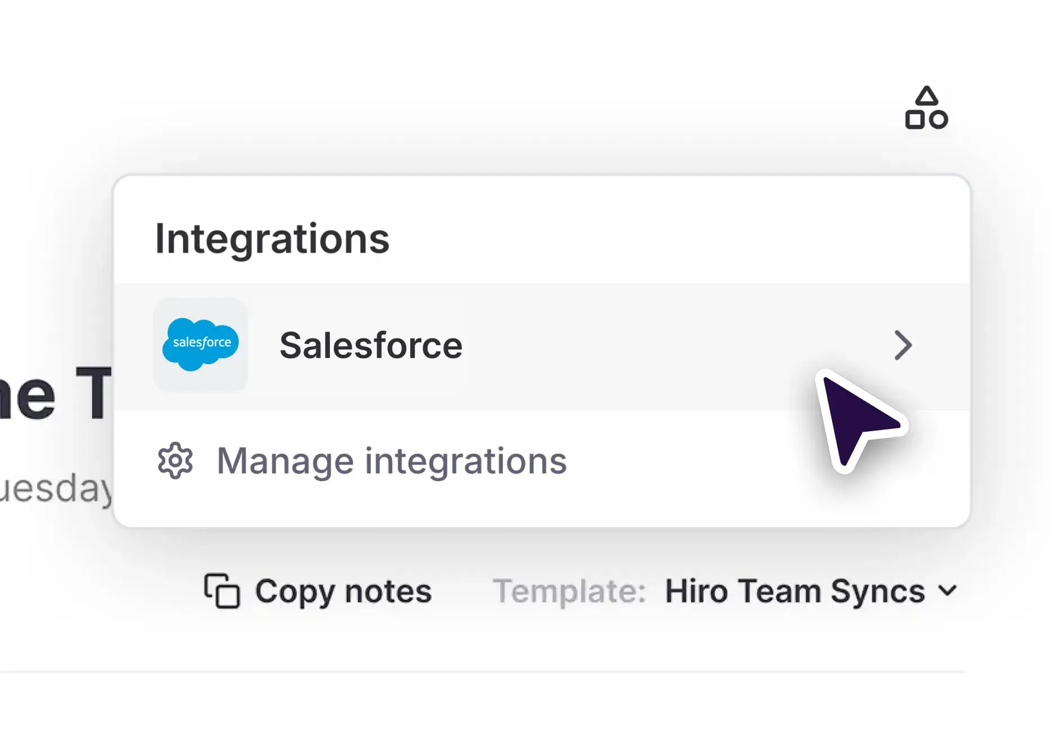Click the "Template:" label
Screen dimensions: 1052x733
569,591
